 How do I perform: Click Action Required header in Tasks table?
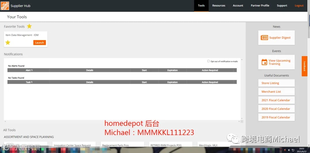point(210,82)
